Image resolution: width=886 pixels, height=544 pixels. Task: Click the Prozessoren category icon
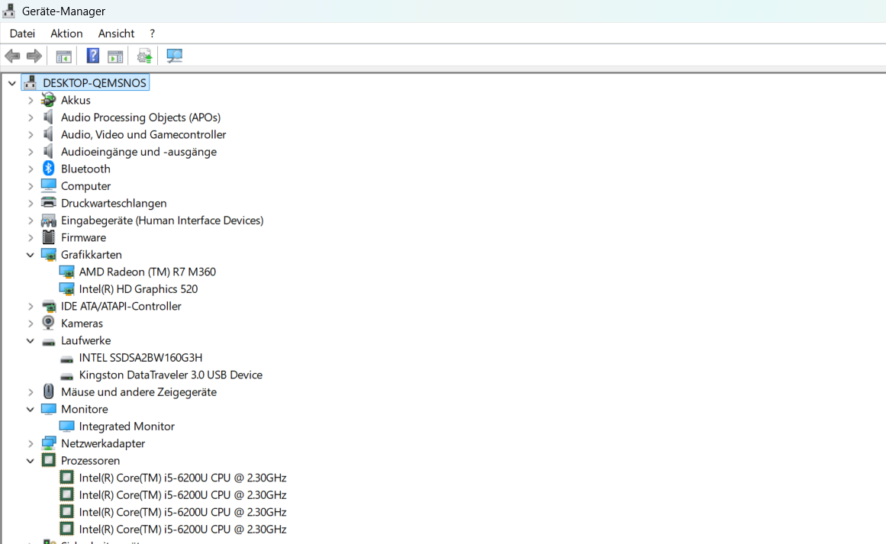point(49,460)
